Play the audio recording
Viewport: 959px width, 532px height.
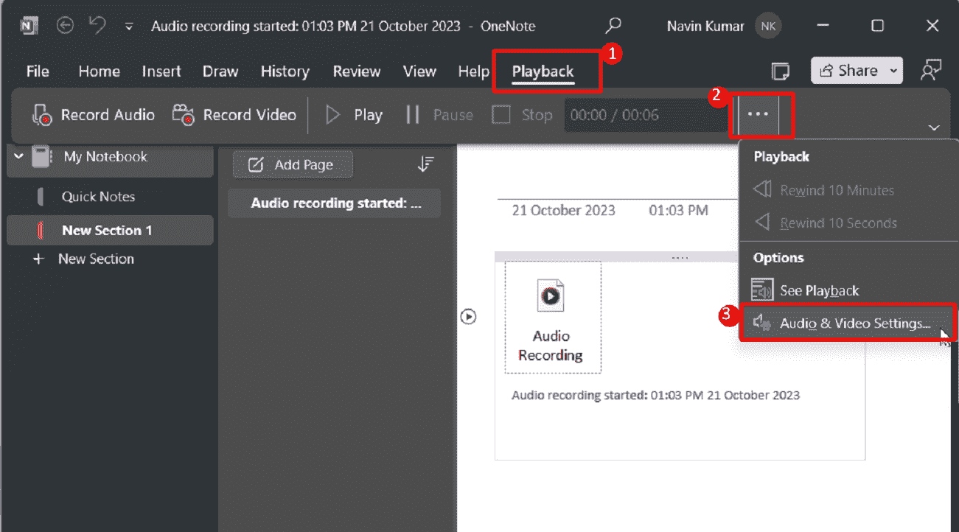[354, 115]
